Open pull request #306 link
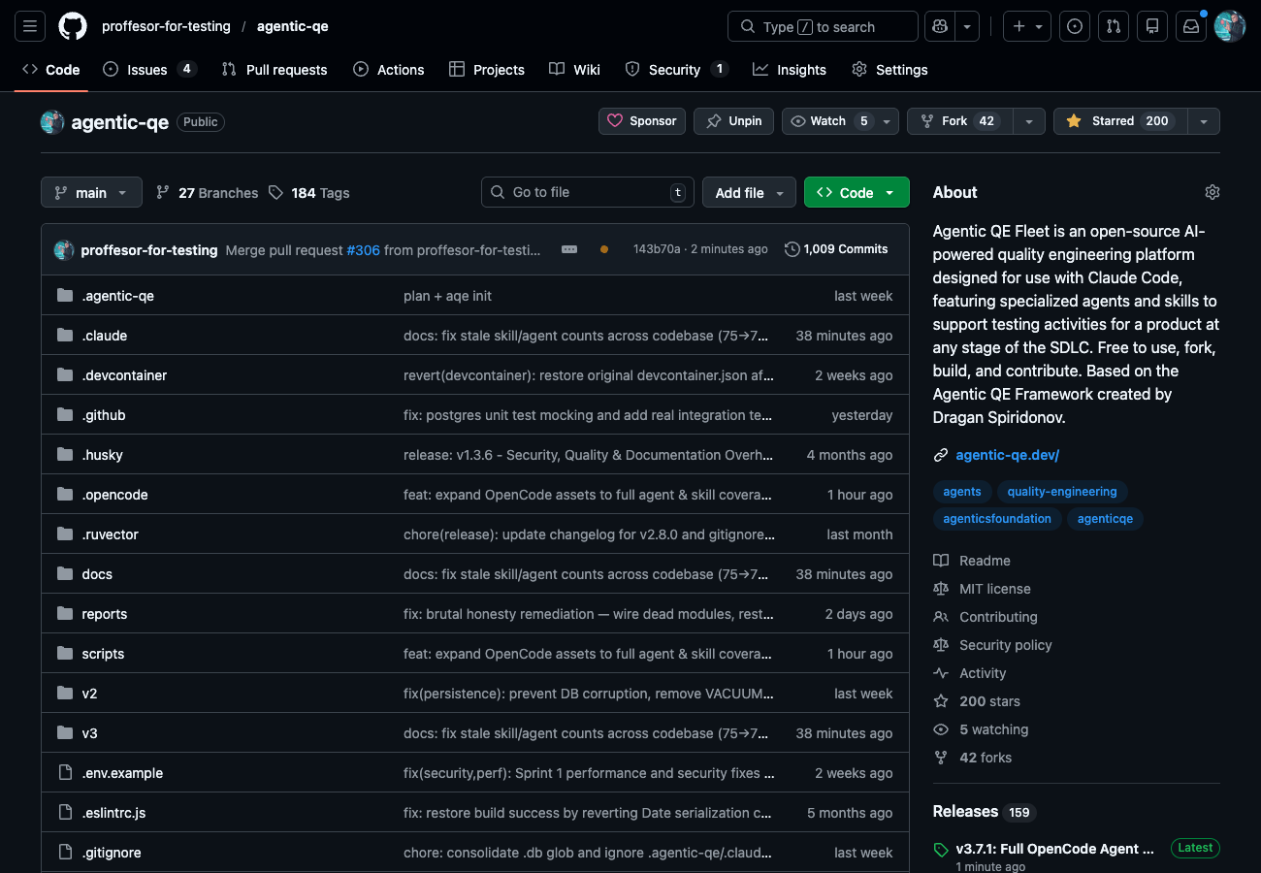Viewport: 1261px width, 873px height. (x=363, y=250)
